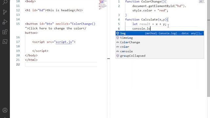Screen dimensions: 210x118
Task: Choose 'color' from suggestion list
Action: 160,47
